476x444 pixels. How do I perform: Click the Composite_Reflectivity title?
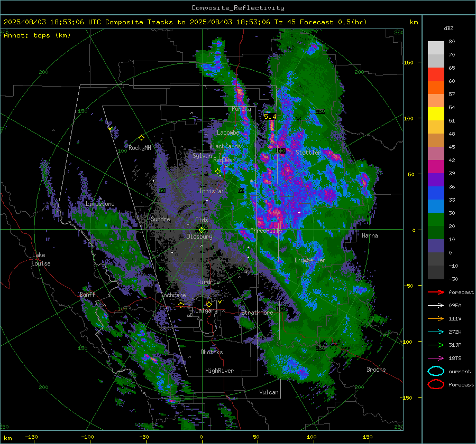pos(238,8)
